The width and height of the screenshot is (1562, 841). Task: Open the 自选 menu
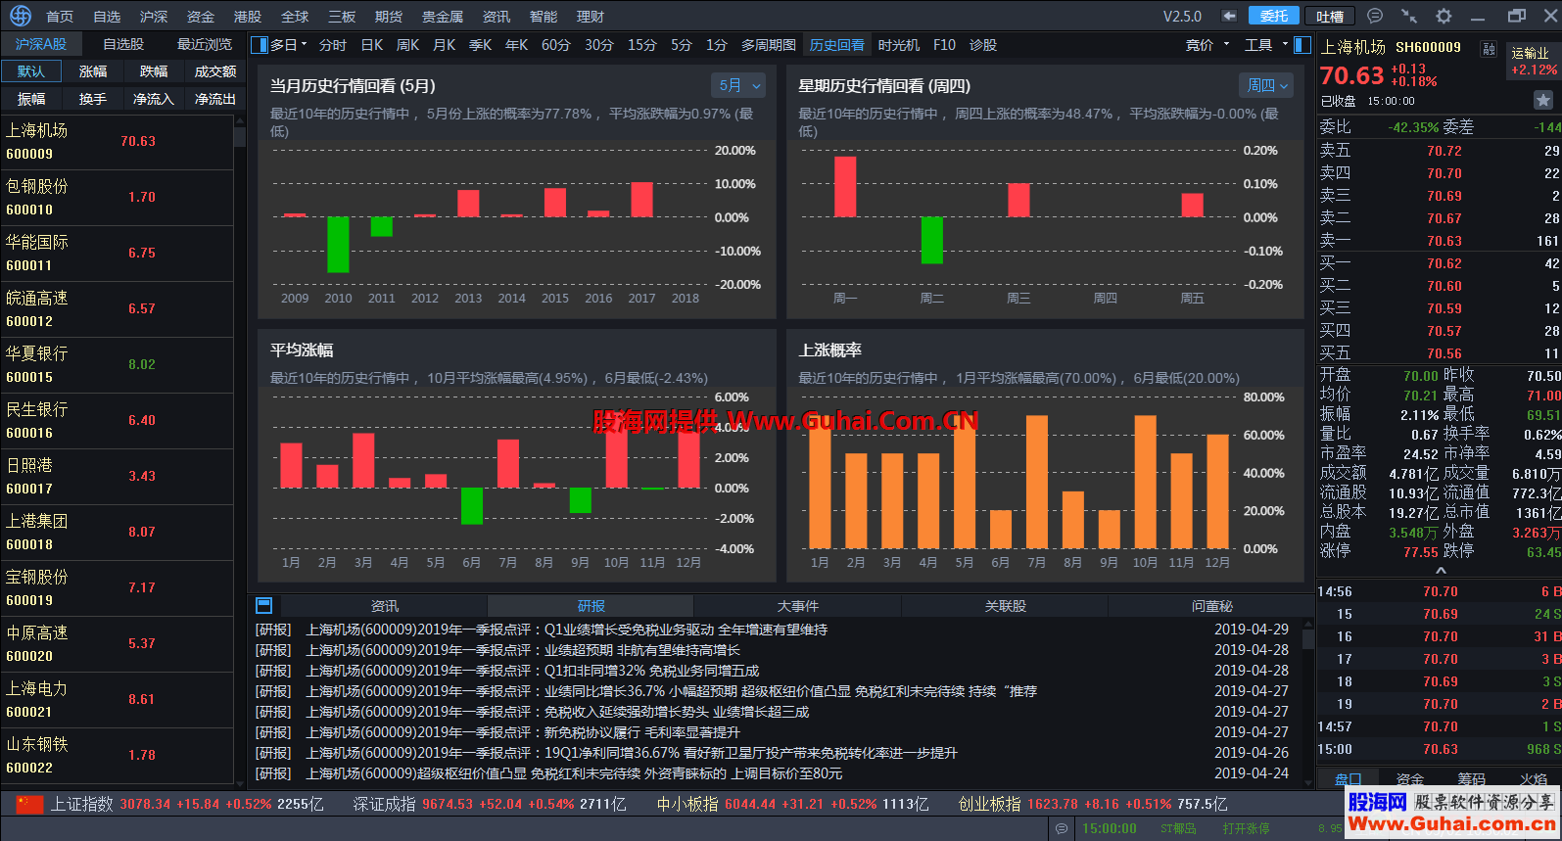(107, 17)
